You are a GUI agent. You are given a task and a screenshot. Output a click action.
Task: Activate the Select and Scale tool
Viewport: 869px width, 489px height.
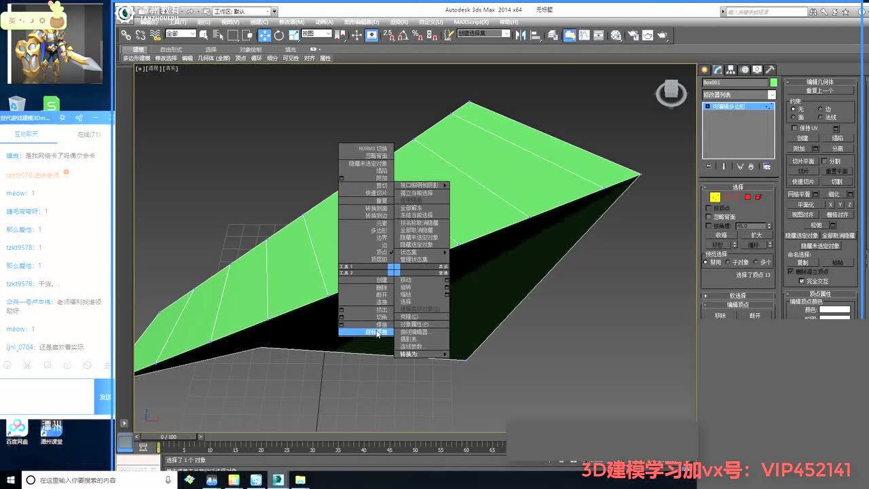point(293,35)
